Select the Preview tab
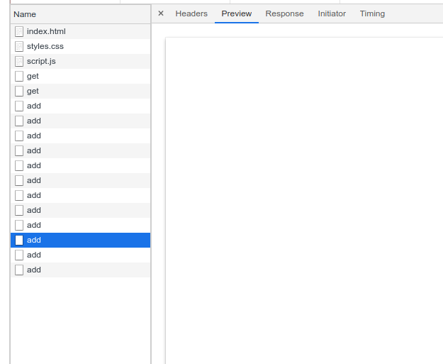The height and width of the screenshot is (364, 443). tap(237, 13)
